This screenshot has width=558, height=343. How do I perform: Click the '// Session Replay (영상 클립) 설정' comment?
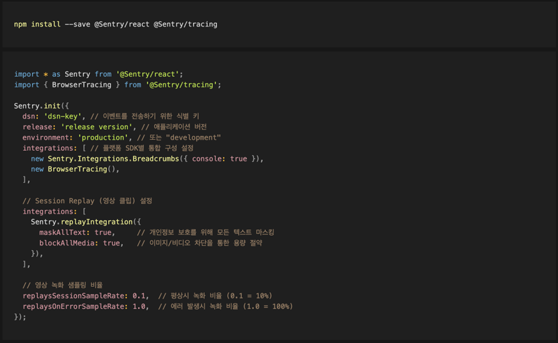pyautogui.click(x=87, y=201)
